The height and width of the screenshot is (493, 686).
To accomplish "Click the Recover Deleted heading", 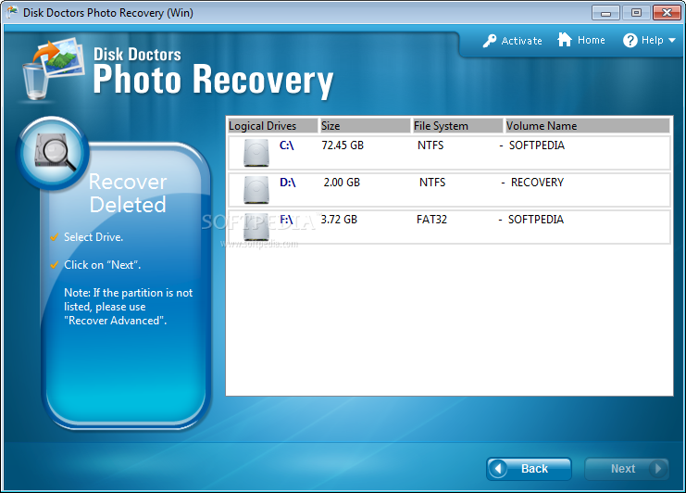I will click(128, 193).
